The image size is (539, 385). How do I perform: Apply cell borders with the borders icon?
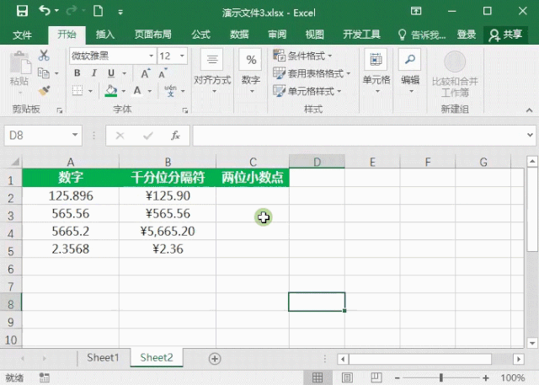tap(77, 91)
